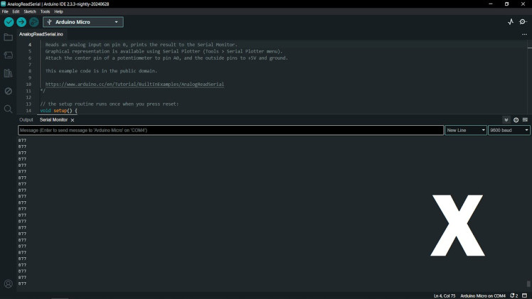The height and width of the screenshot is (299, 532).
Task: Open the Debug sidebar icon
Action: 8,91
